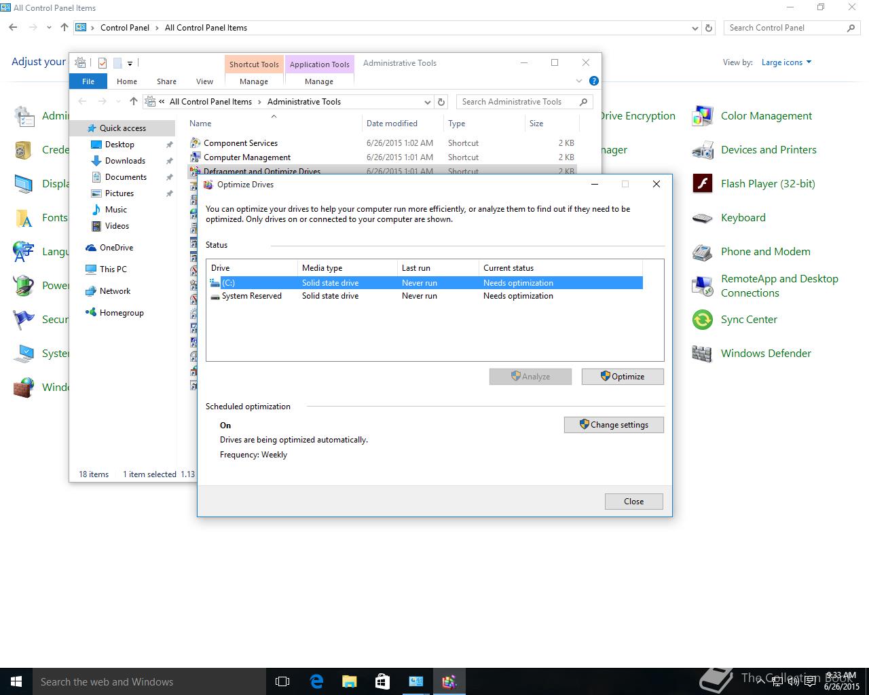Click the Help icon in Administrative Tools ribbon
Image resolution: width=869 pixels, height=695 pixels.
coord(594,81)
